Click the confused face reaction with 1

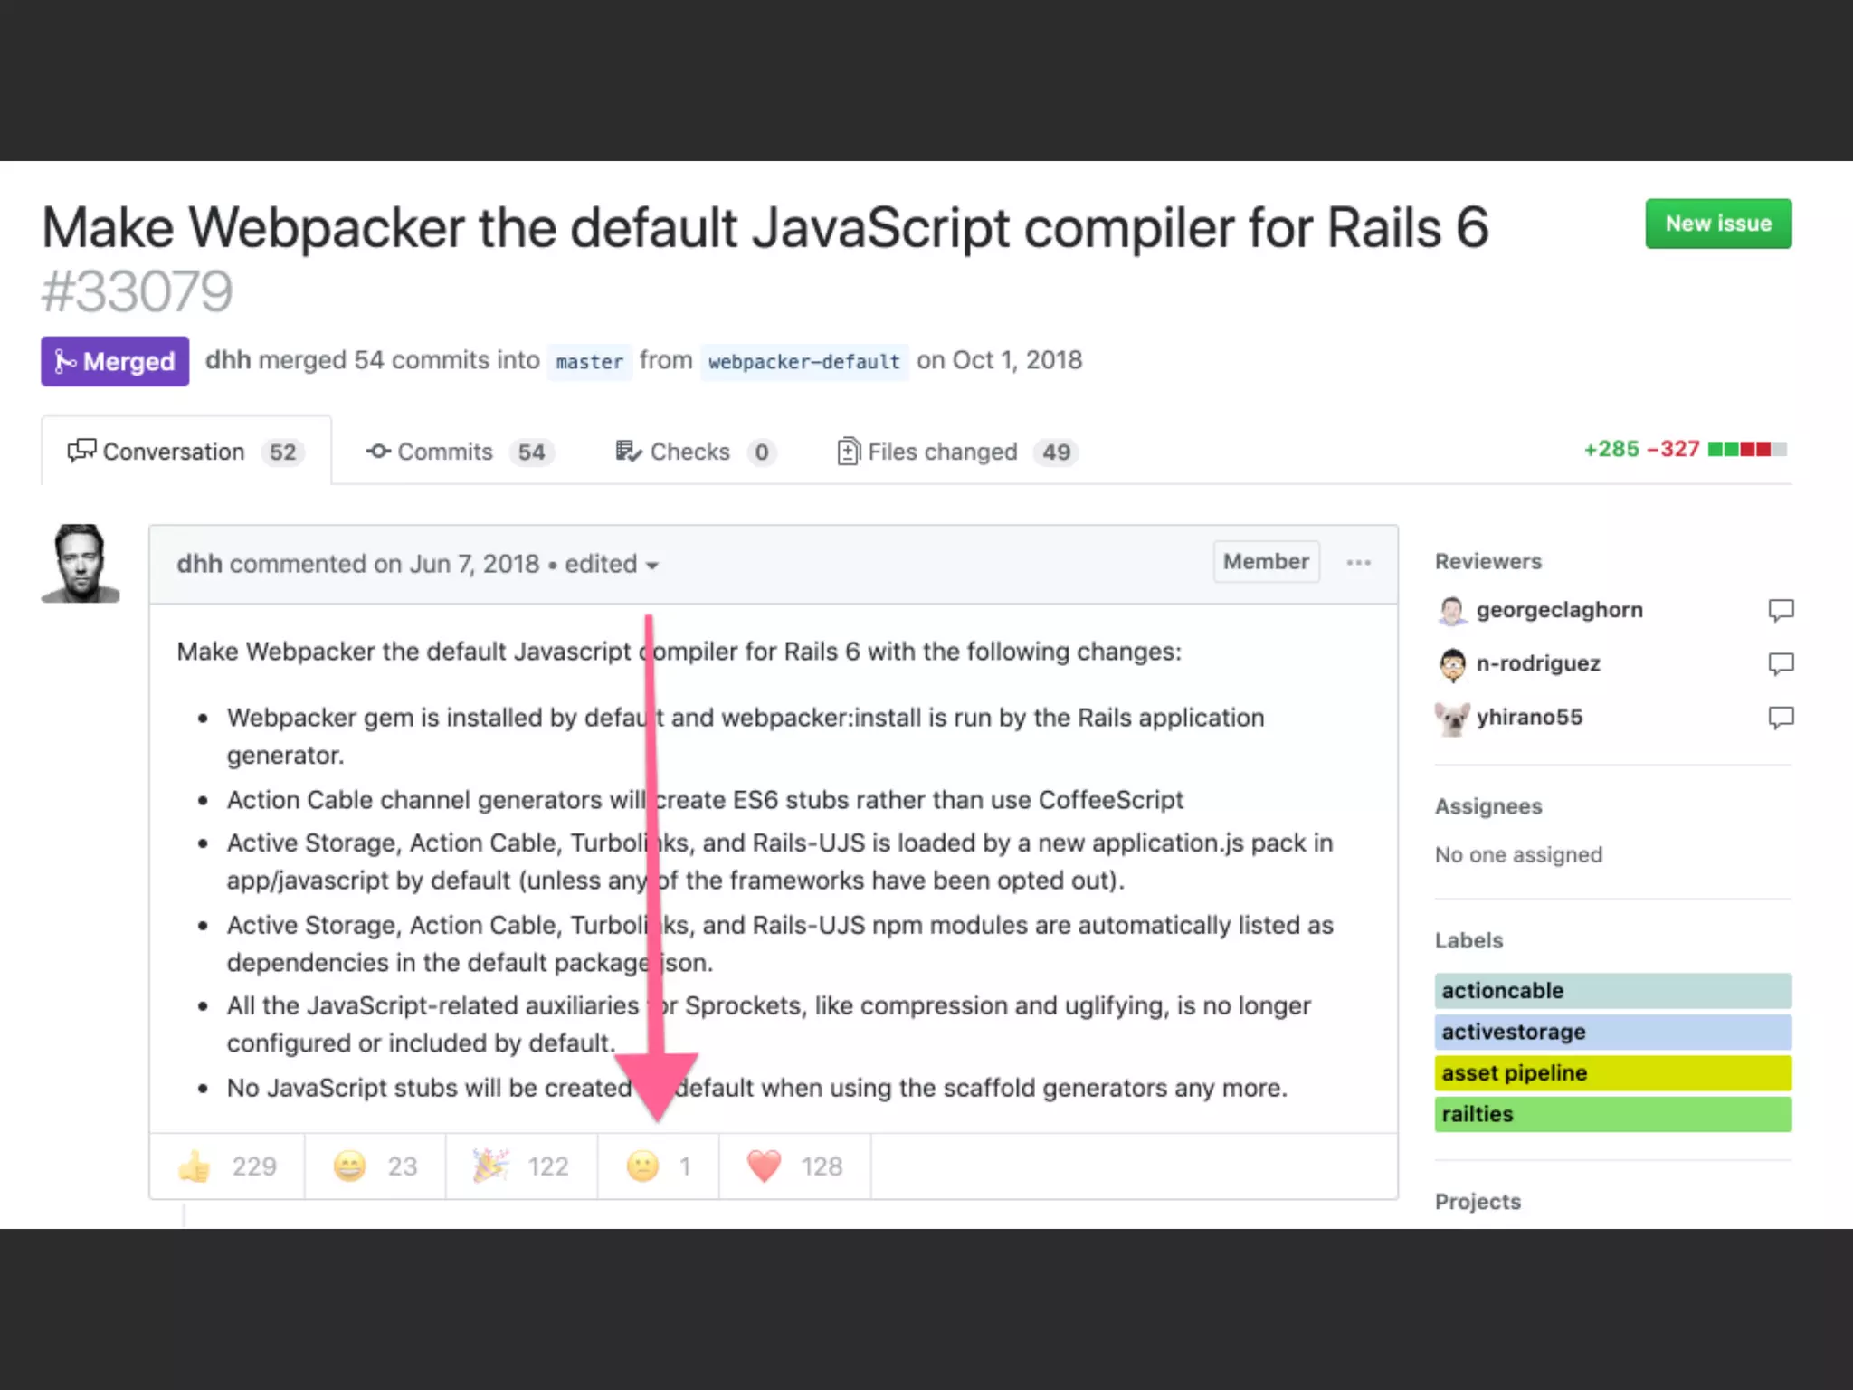click(x=659, y=1166)
